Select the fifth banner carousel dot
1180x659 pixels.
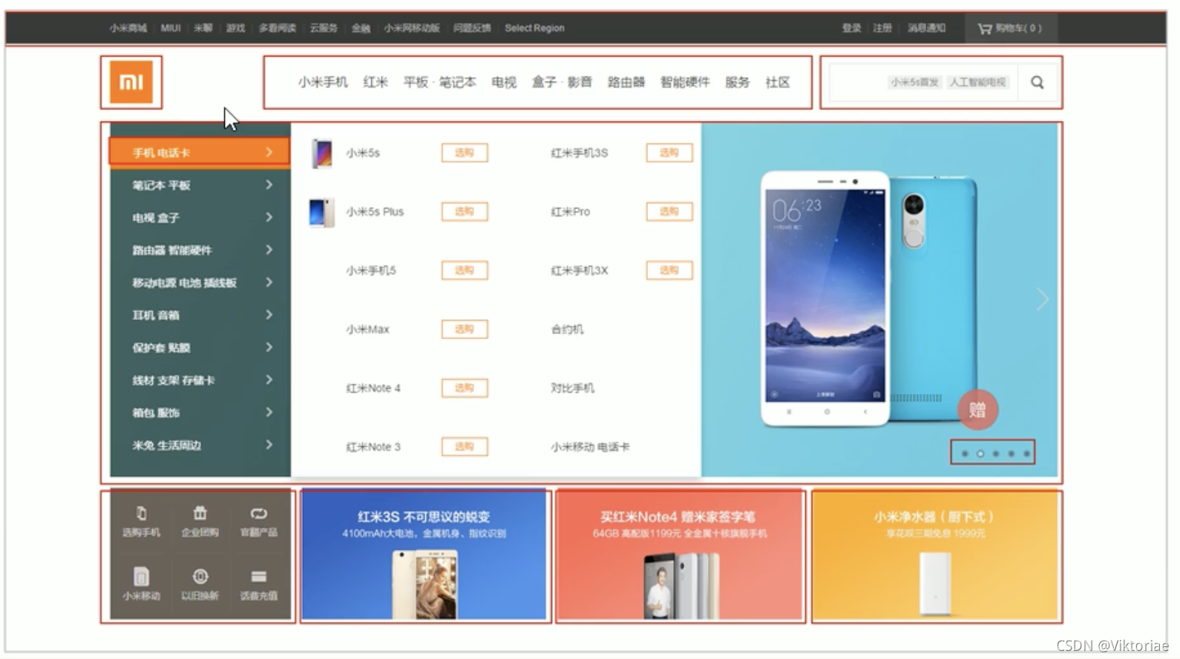[1027, 453]
